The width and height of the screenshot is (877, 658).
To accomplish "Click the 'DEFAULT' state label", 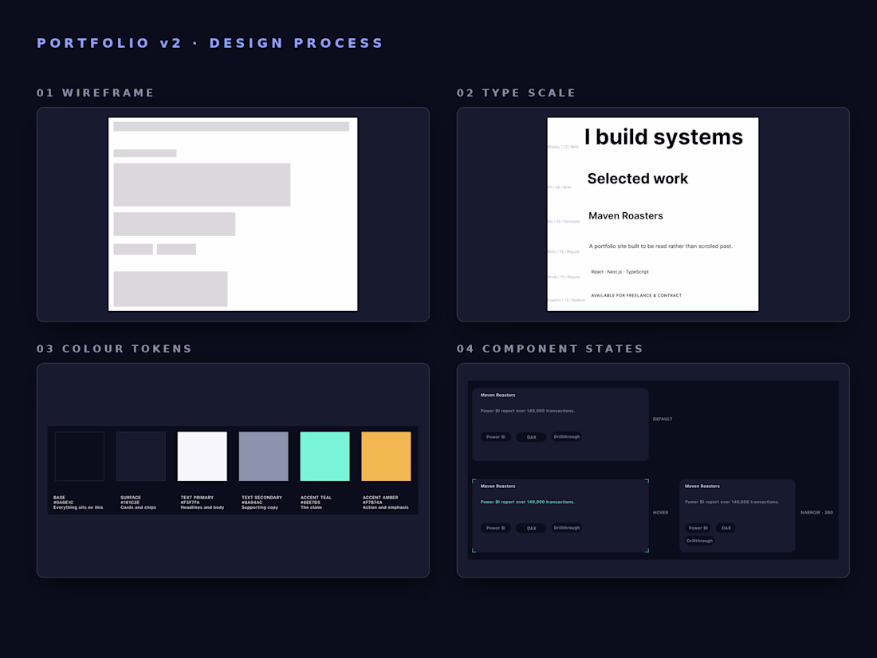I will [x=663, y=419].
